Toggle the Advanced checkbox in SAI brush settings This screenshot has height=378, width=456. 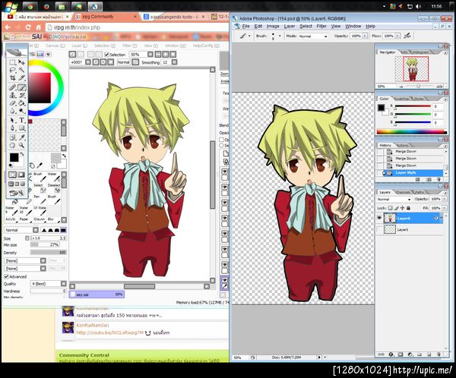pyautogui.click(x=6, y=276)
